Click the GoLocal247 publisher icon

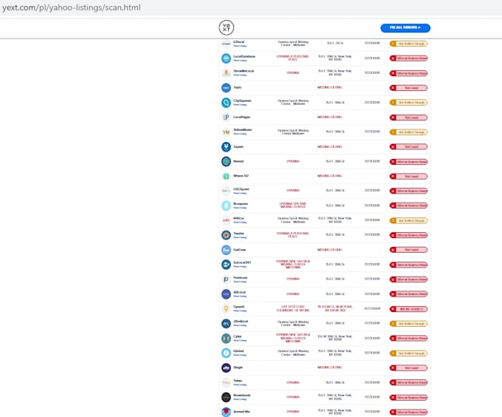(226, 265)
